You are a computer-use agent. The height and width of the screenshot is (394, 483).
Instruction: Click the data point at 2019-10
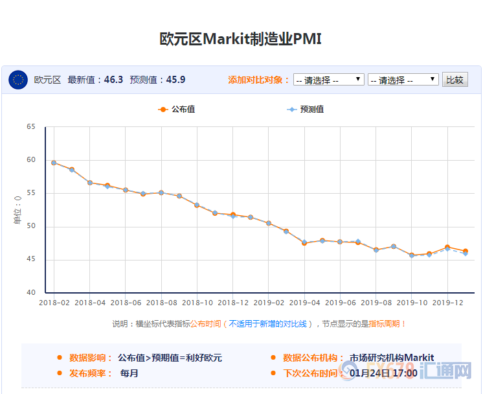(x=412, y=255)
